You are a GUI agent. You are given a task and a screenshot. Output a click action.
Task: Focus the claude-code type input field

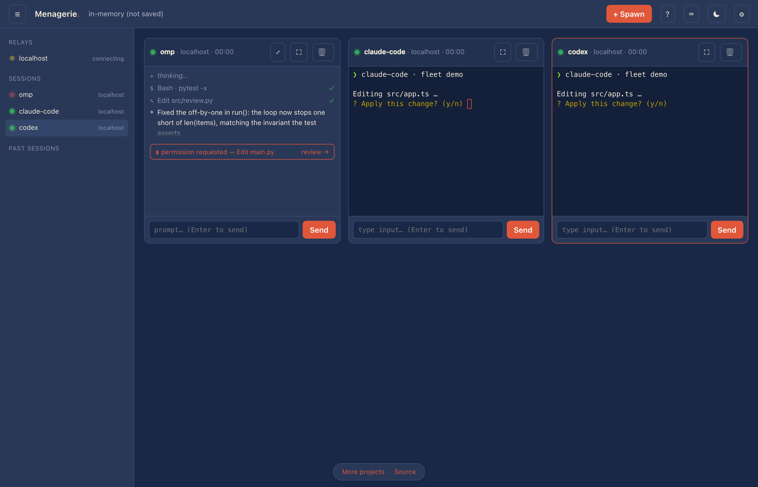(428, 230)
